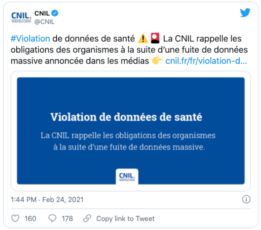Click the 160 likes count

click(30, 219)
